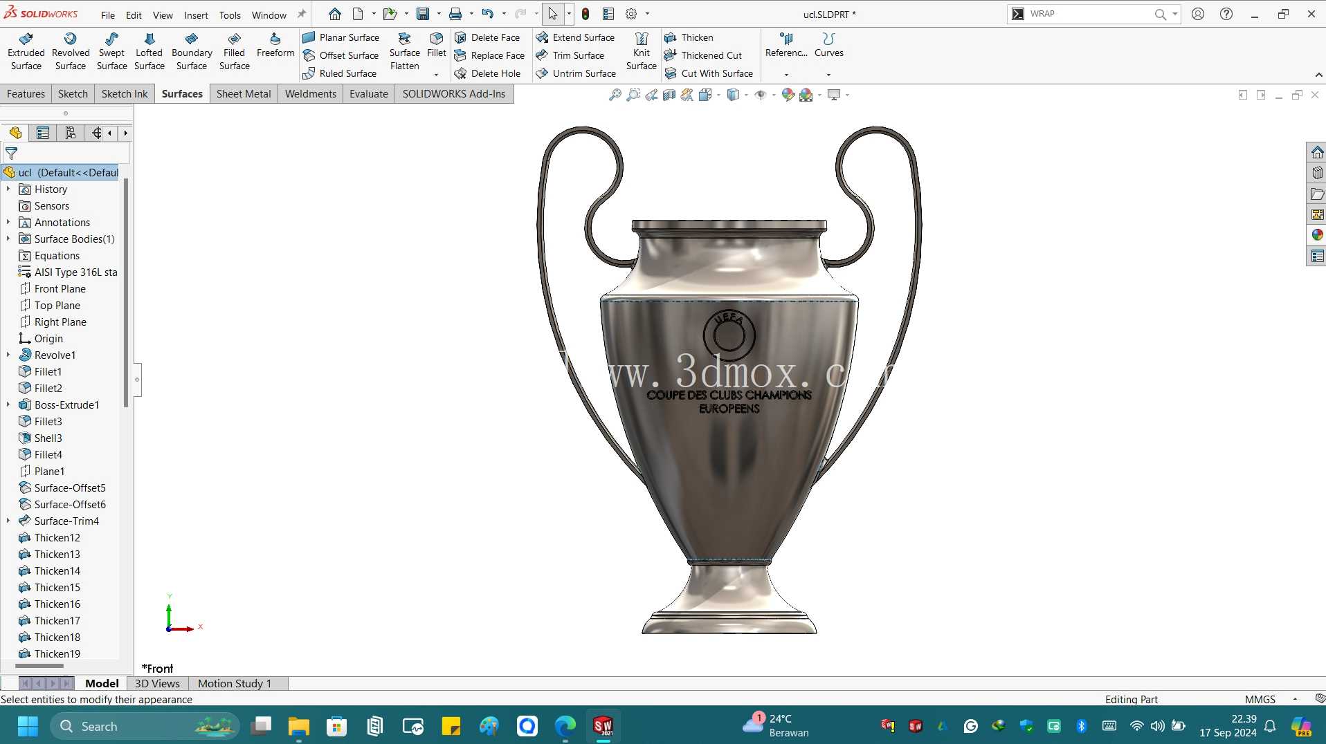Open the Section View tool
Viewport: 1326px width, 744px height.
[669, 95]
